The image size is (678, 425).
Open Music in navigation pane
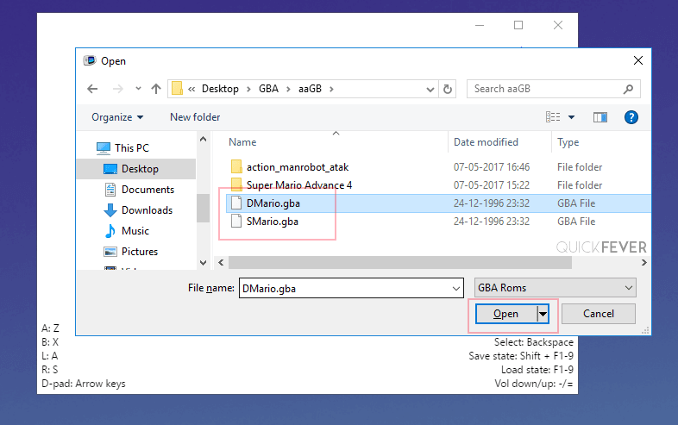127,231
